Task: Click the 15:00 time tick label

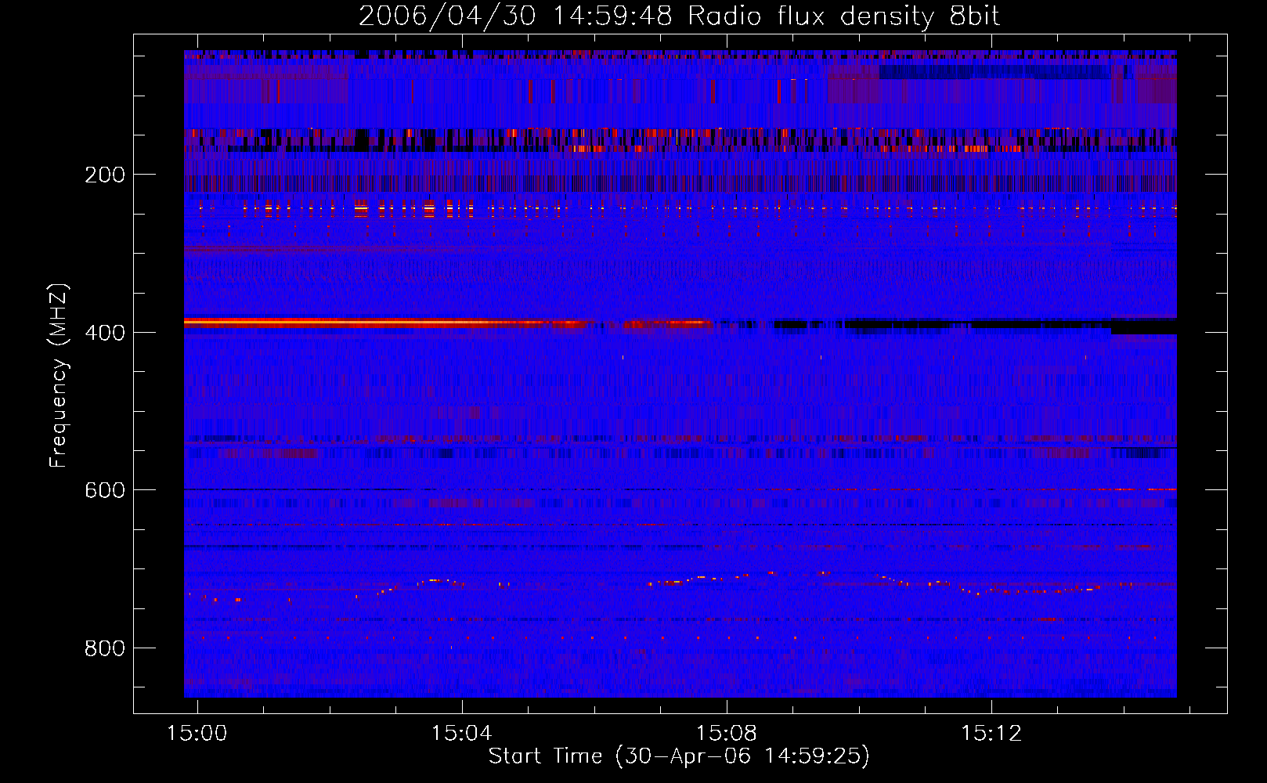Action: coord(197,733)
